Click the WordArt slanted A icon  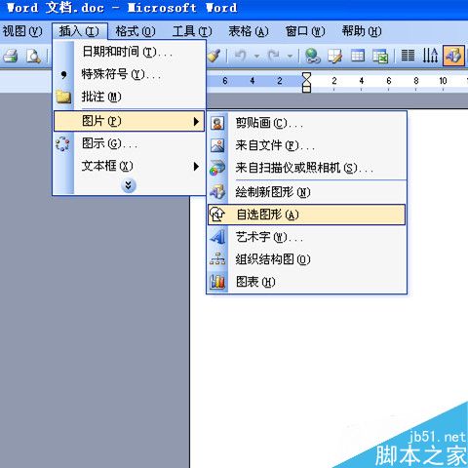(x=217, y=237)
